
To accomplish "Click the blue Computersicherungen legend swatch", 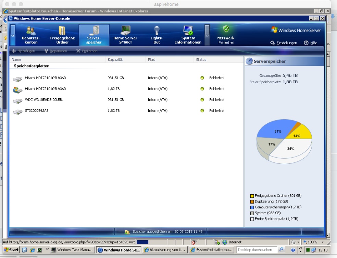I will point(252,208).
